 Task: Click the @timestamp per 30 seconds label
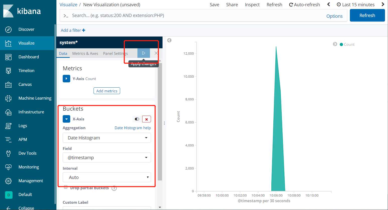click(x=264, y=201)
